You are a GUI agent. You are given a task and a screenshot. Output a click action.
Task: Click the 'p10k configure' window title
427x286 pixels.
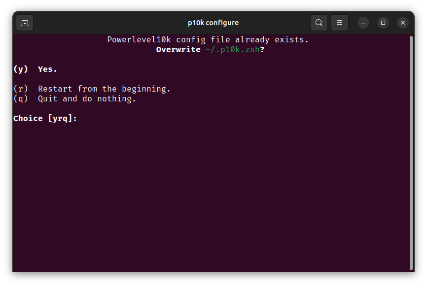(x=213, y=23)
